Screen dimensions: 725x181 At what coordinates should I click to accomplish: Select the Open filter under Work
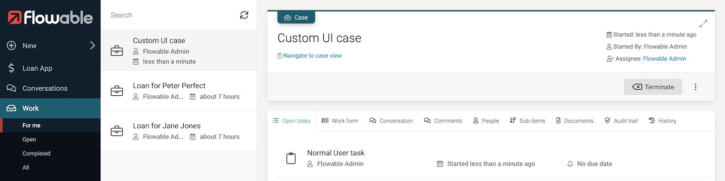pyautogui.click(x=29, y=139)
